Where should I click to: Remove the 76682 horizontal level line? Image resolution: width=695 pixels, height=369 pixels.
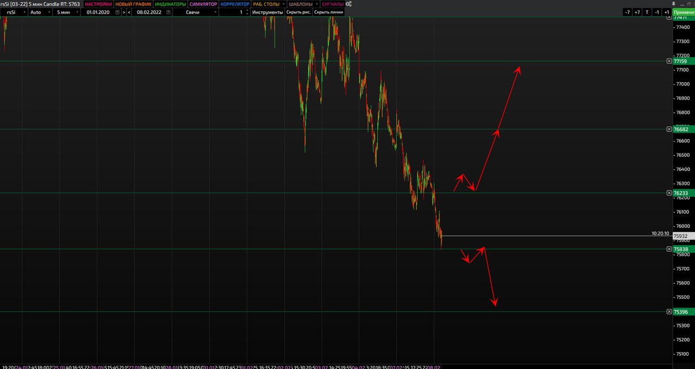pyautogui.click(x=669, y=129)
